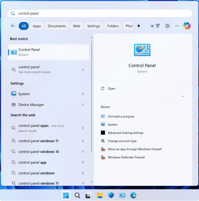Click the scrollbar down arrow in results
Image resolution: width=199 pixels, height=201 pixels.
click(92, 182)
